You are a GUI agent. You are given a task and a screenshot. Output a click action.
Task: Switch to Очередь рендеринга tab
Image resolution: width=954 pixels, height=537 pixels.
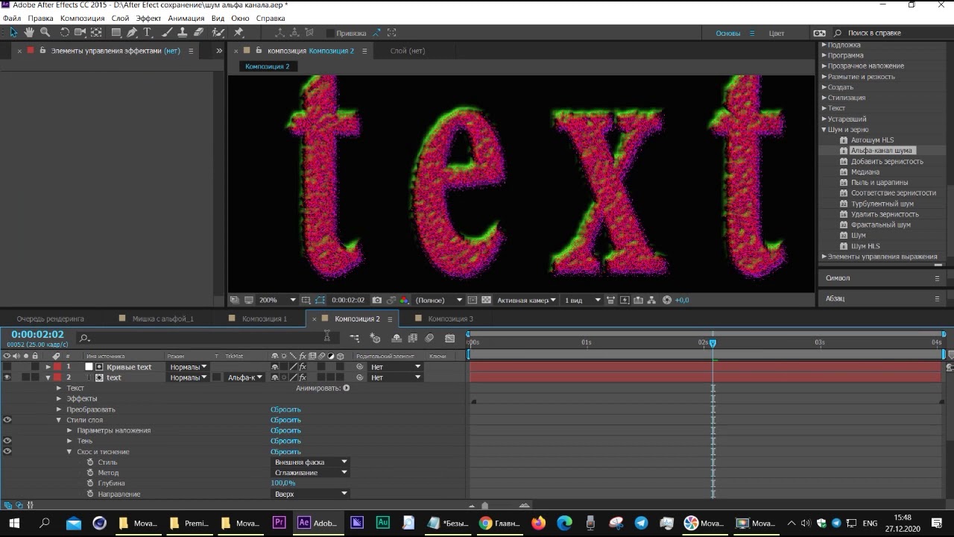pos(50,318)
